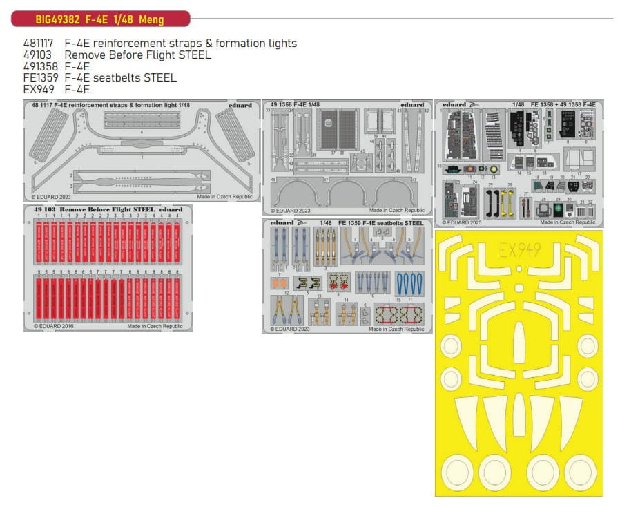Click the '49 103 Remove Before Flight STEEL' fret title
This screenshot has width=620, height=507.
pyautogui.click(x=94, y=209)
